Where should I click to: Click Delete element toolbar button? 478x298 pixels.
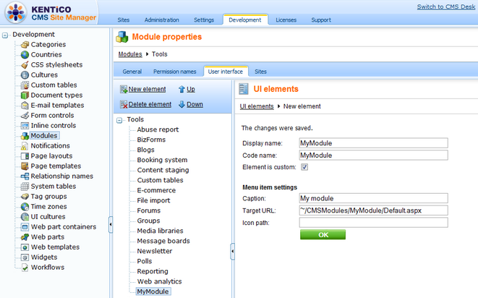pyautogui.click(x=145, y=104)
